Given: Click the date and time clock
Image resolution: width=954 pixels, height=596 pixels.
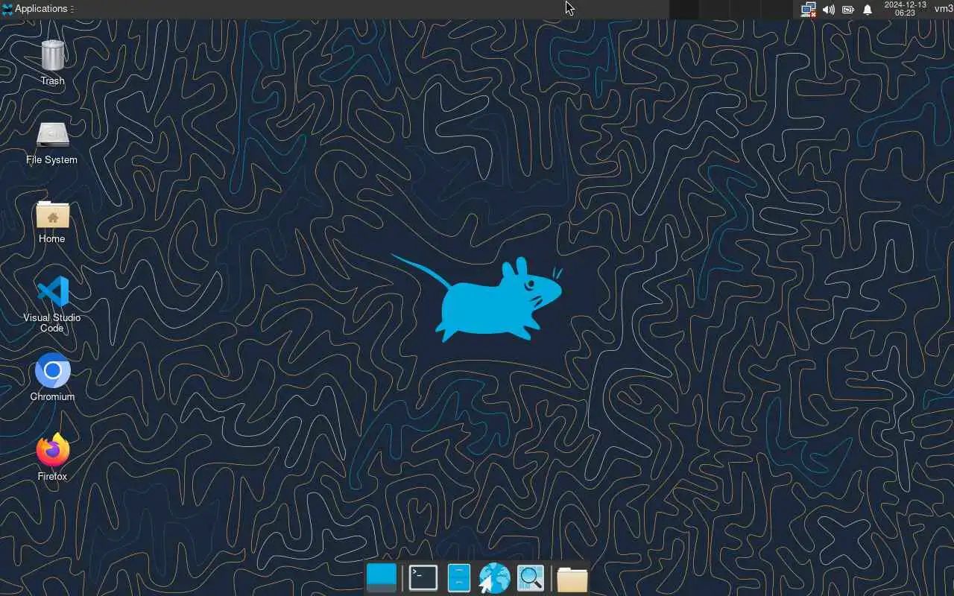Looking at the screenshot, I should click(905, 9).
